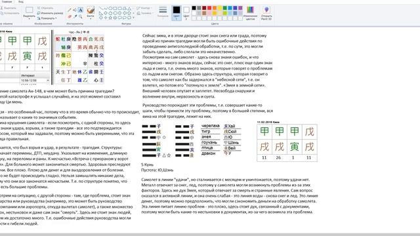Screen dimensions: 420x236
Task: Click the Crop (Обрезать) icon
Action: [x=39, y=8]
